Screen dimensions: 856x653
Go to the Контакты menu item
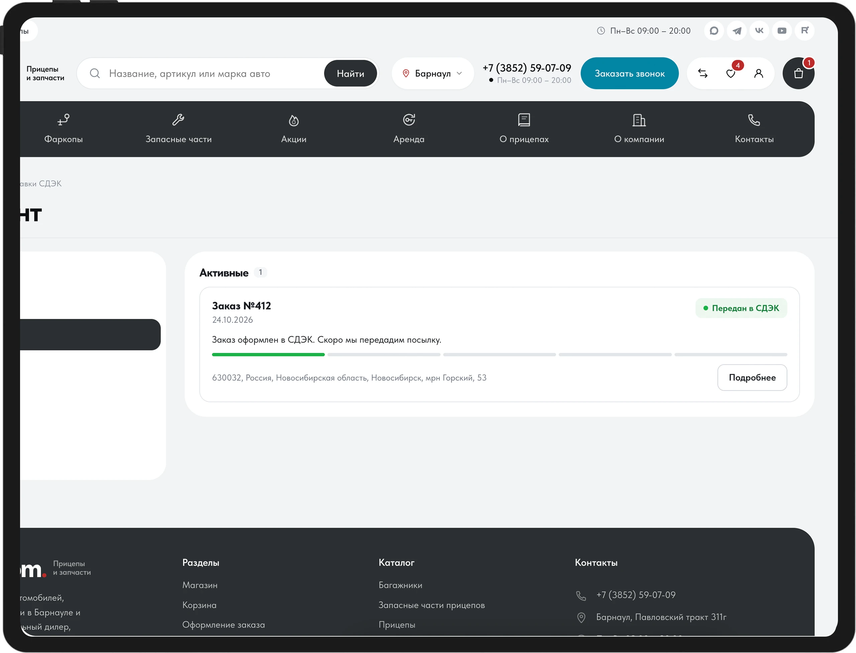(754, 129)
